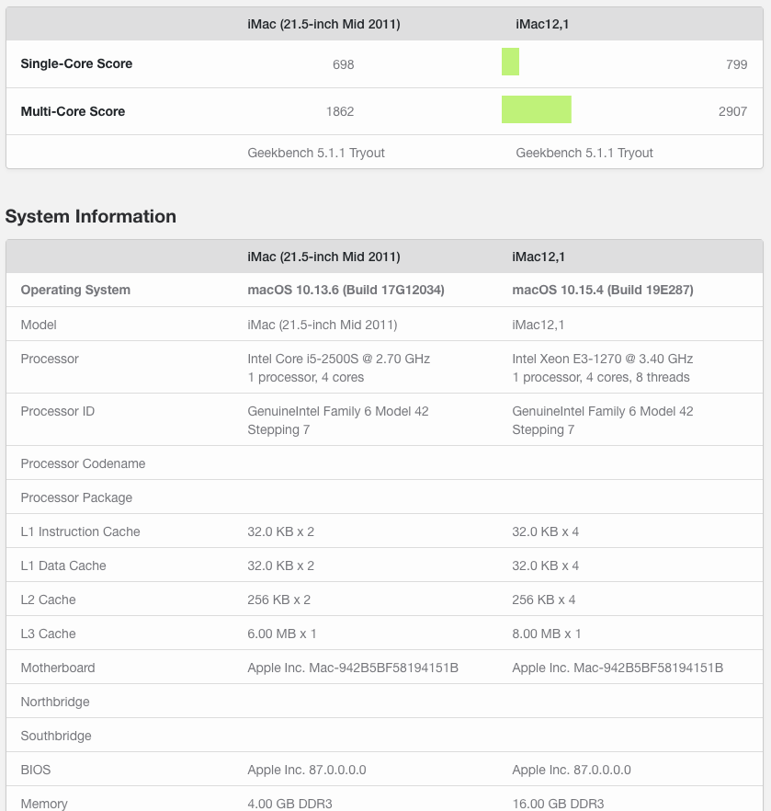Click L2 Cache value 256 KB x 2

[x=279, y=600]
